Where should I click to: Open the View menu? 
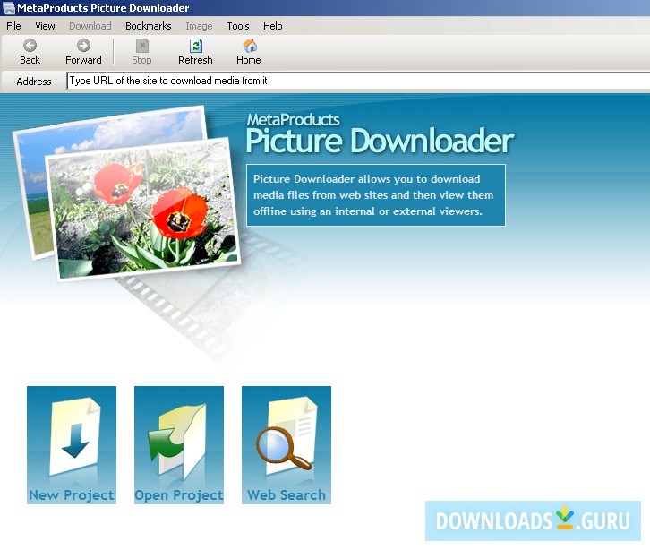tap(45, 26)
